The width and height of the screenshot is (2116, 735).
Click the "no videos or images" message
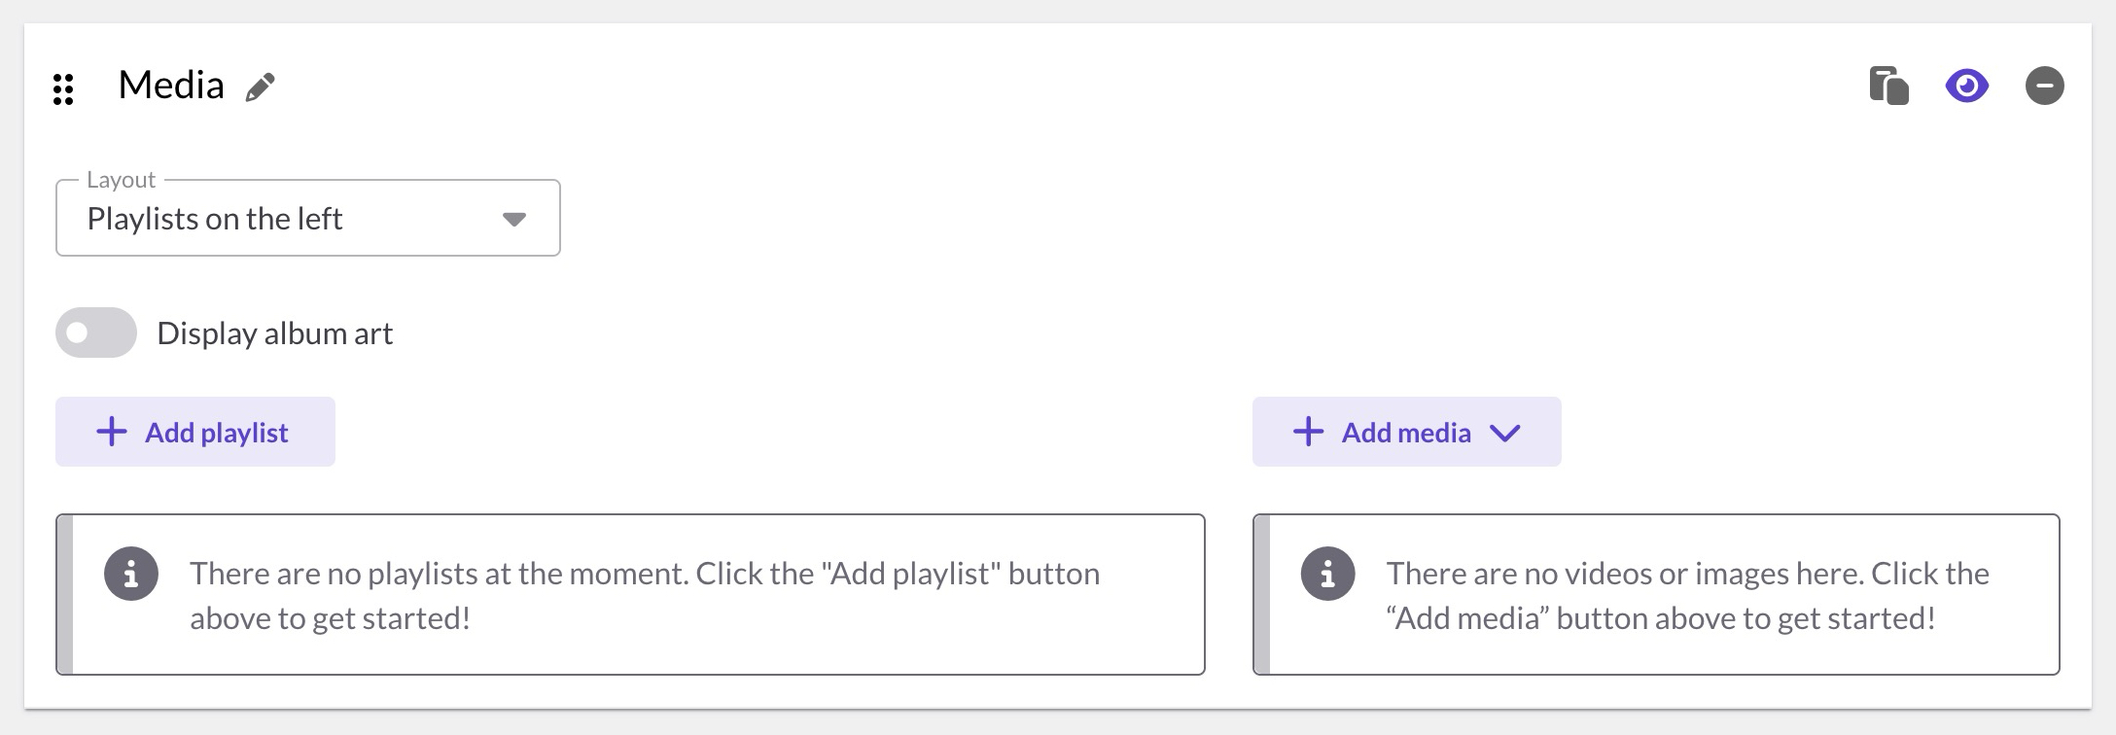[1687, 595]
